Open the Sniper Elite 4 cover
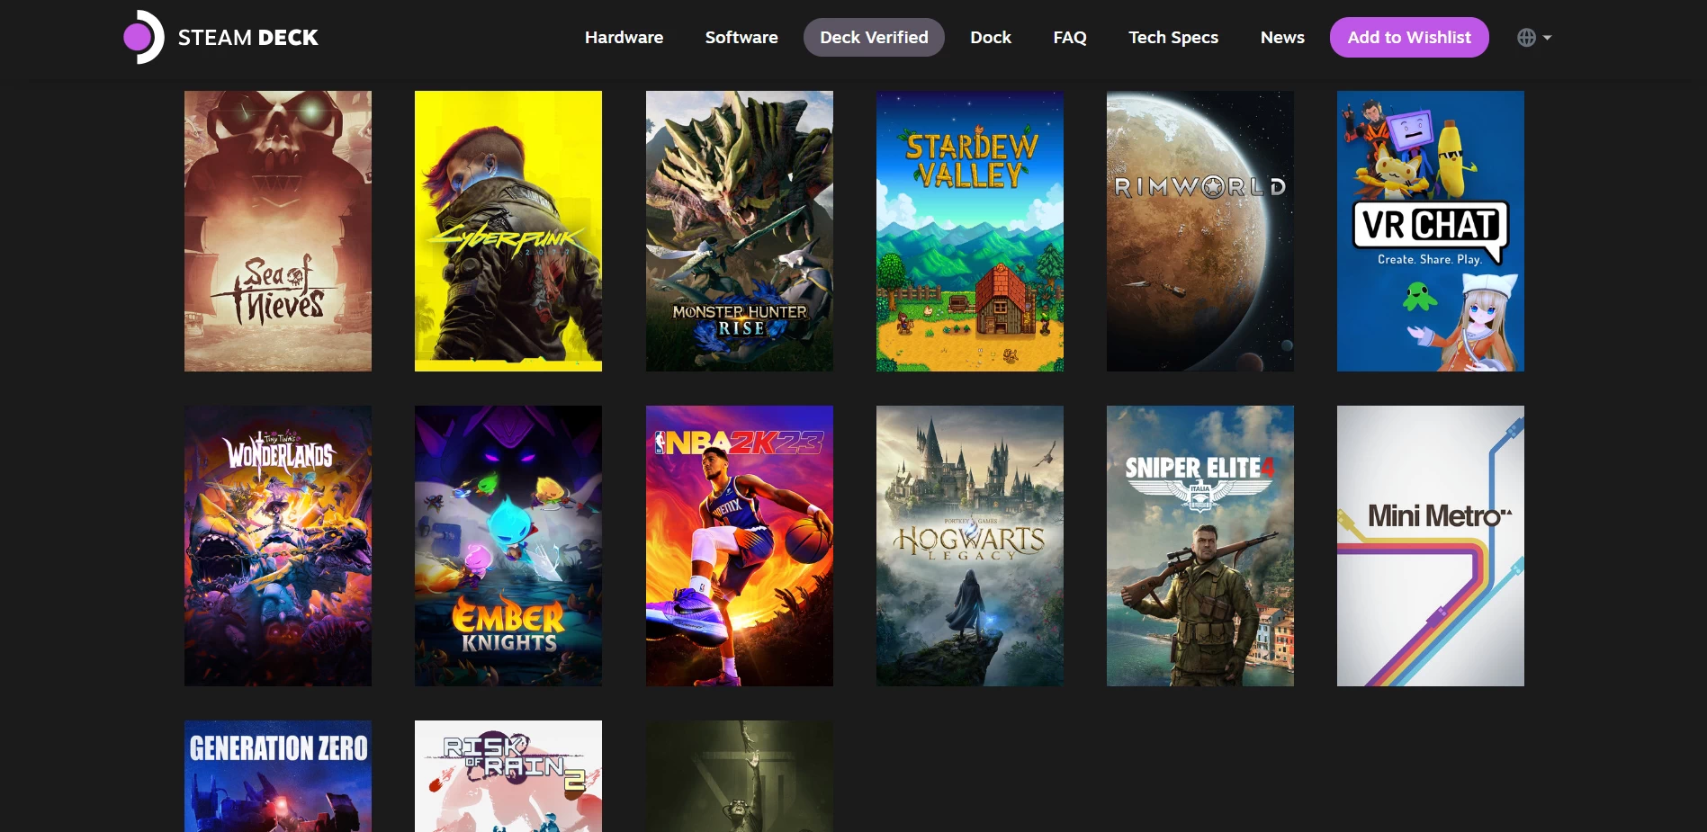The width and height of the screenshot is (1707, 832). (1200, 546)
